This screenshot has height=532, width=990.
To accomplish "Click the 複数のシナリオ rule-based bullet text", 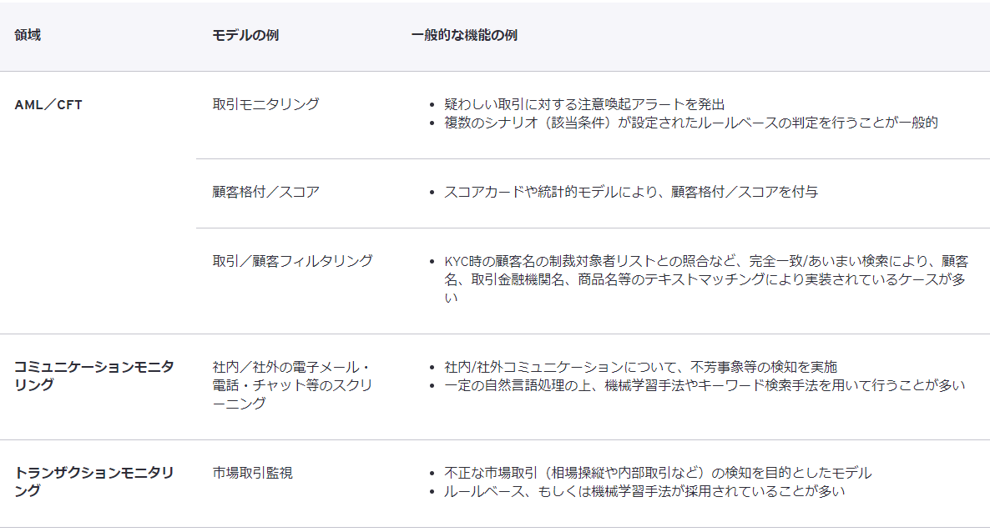I will 691,123.
